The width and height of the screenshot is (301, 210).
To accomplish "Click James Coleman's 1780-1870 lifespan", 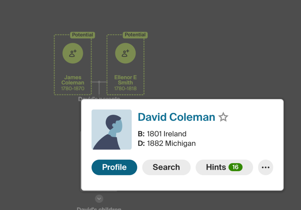I will (73, 88).
